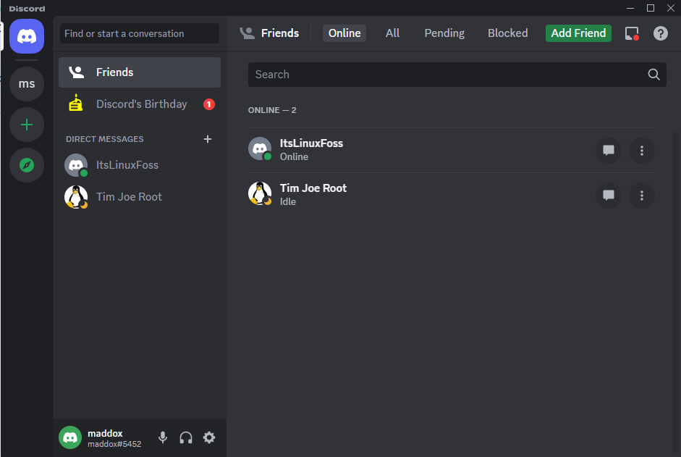
Task: Add a server with the plus icon
Action: click(x=27, y=125)
